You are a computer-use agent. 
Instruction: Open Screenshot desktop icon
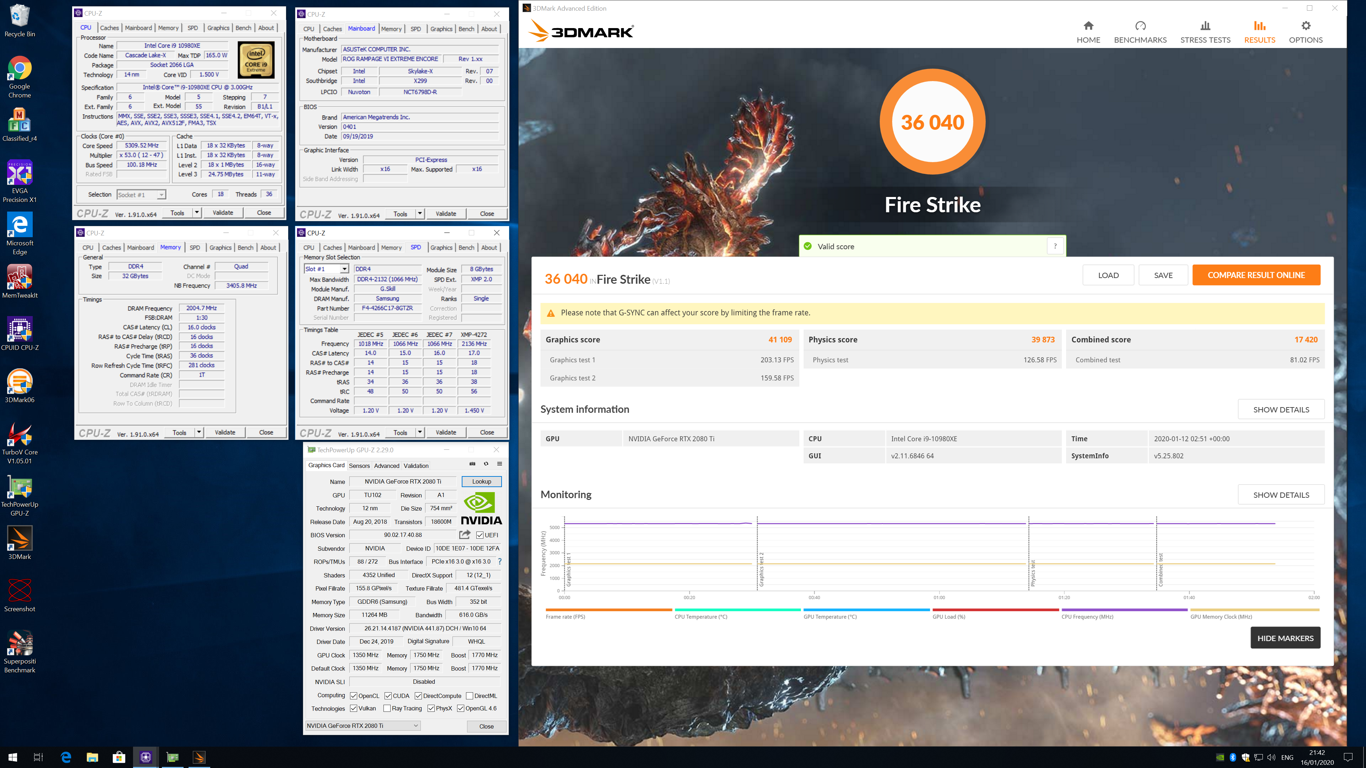20,595
